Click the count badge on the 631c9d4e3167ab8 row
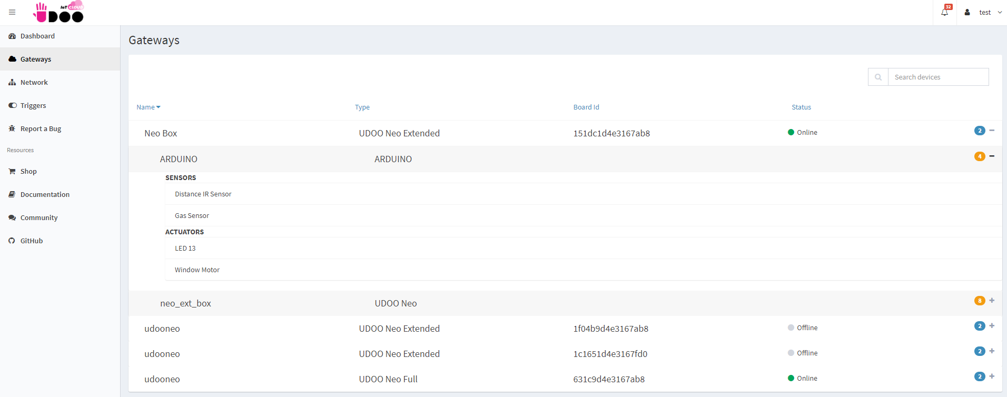Screen dimensions: 1007x397 point(980,376)
